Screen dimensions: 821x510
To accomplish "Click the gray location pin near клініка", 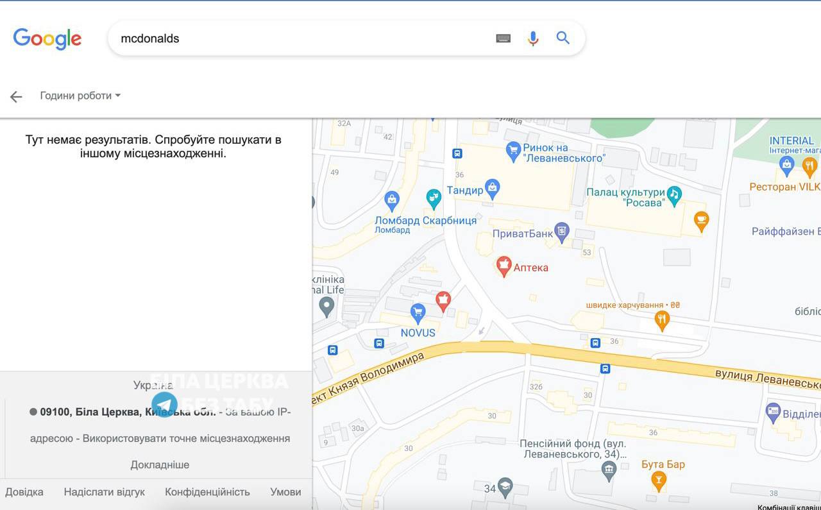I will pyautogui.click(x=327, y=307).
